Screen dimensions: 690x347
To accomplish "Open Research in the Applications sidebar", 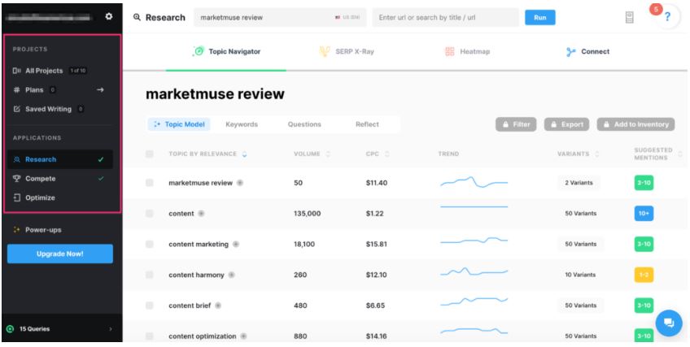I will 60,159.
